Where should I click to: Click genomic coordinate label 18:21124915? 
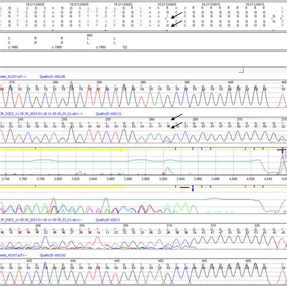click(211, 4)
